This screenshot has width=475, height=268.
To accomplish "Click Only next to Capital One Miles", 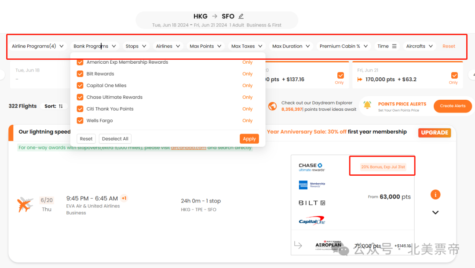I will [247, 86].
